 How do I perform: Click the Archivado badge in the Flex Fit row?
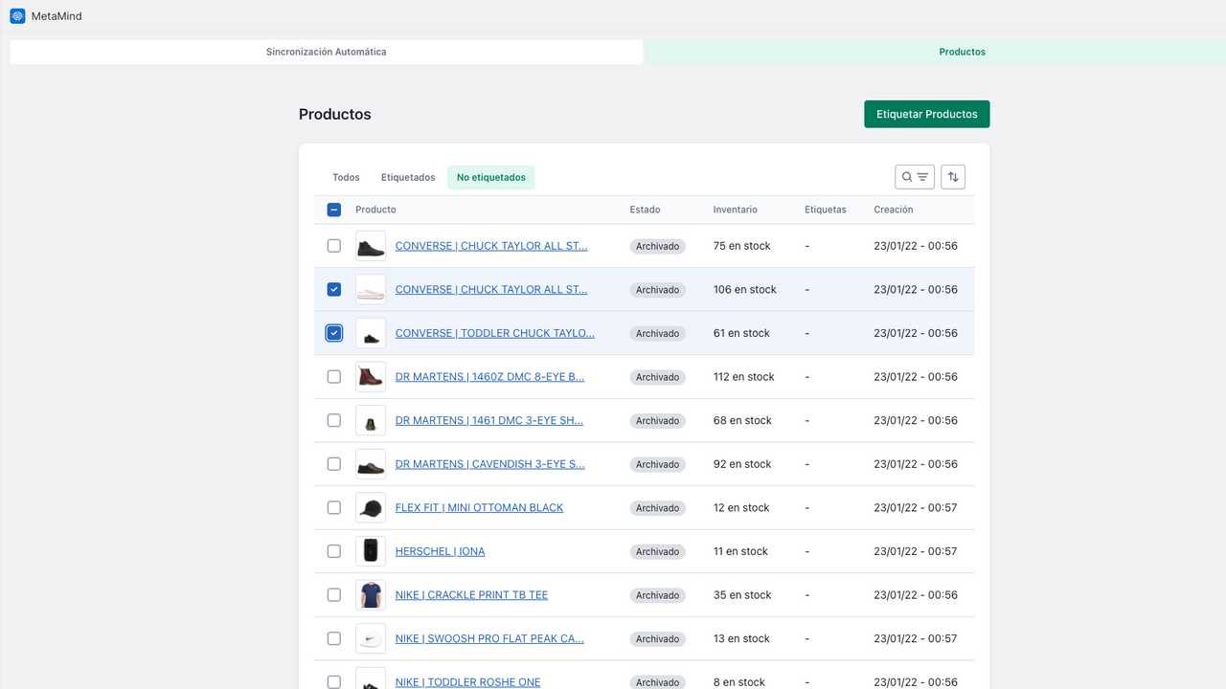point(658,508)
